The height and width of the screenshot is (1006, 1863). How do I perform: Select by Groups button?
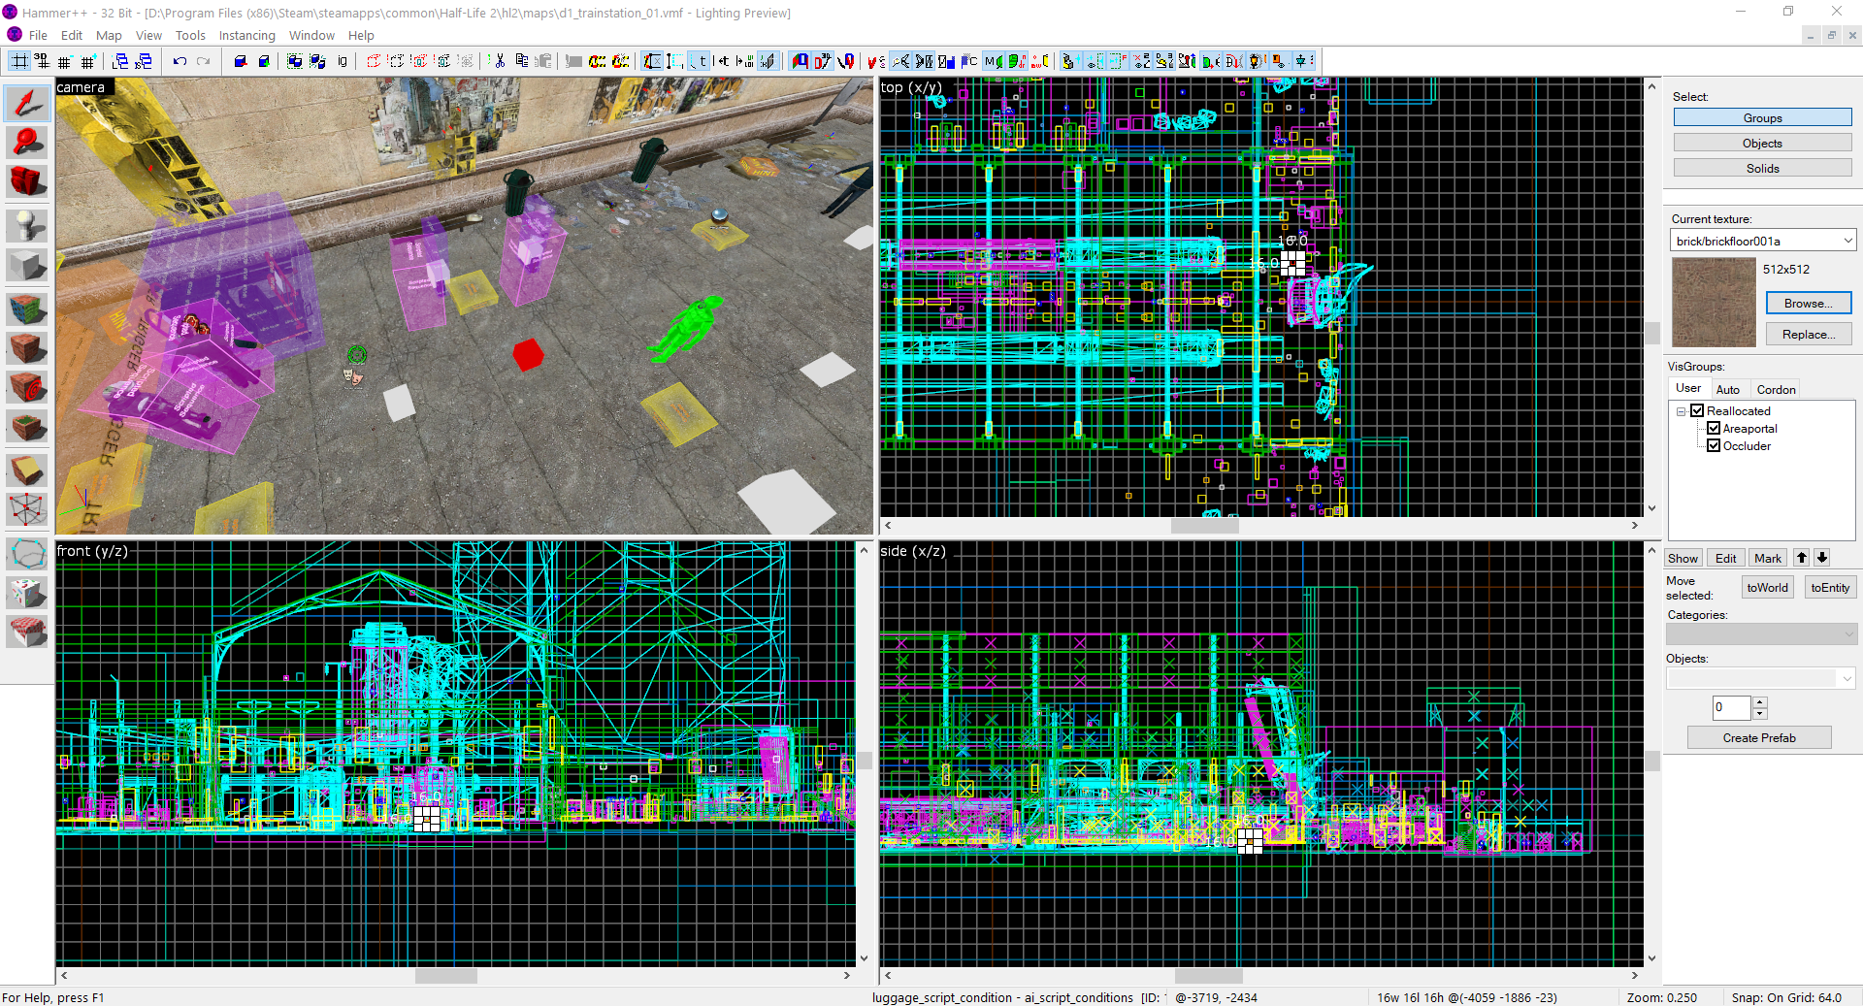[1762, 117]
